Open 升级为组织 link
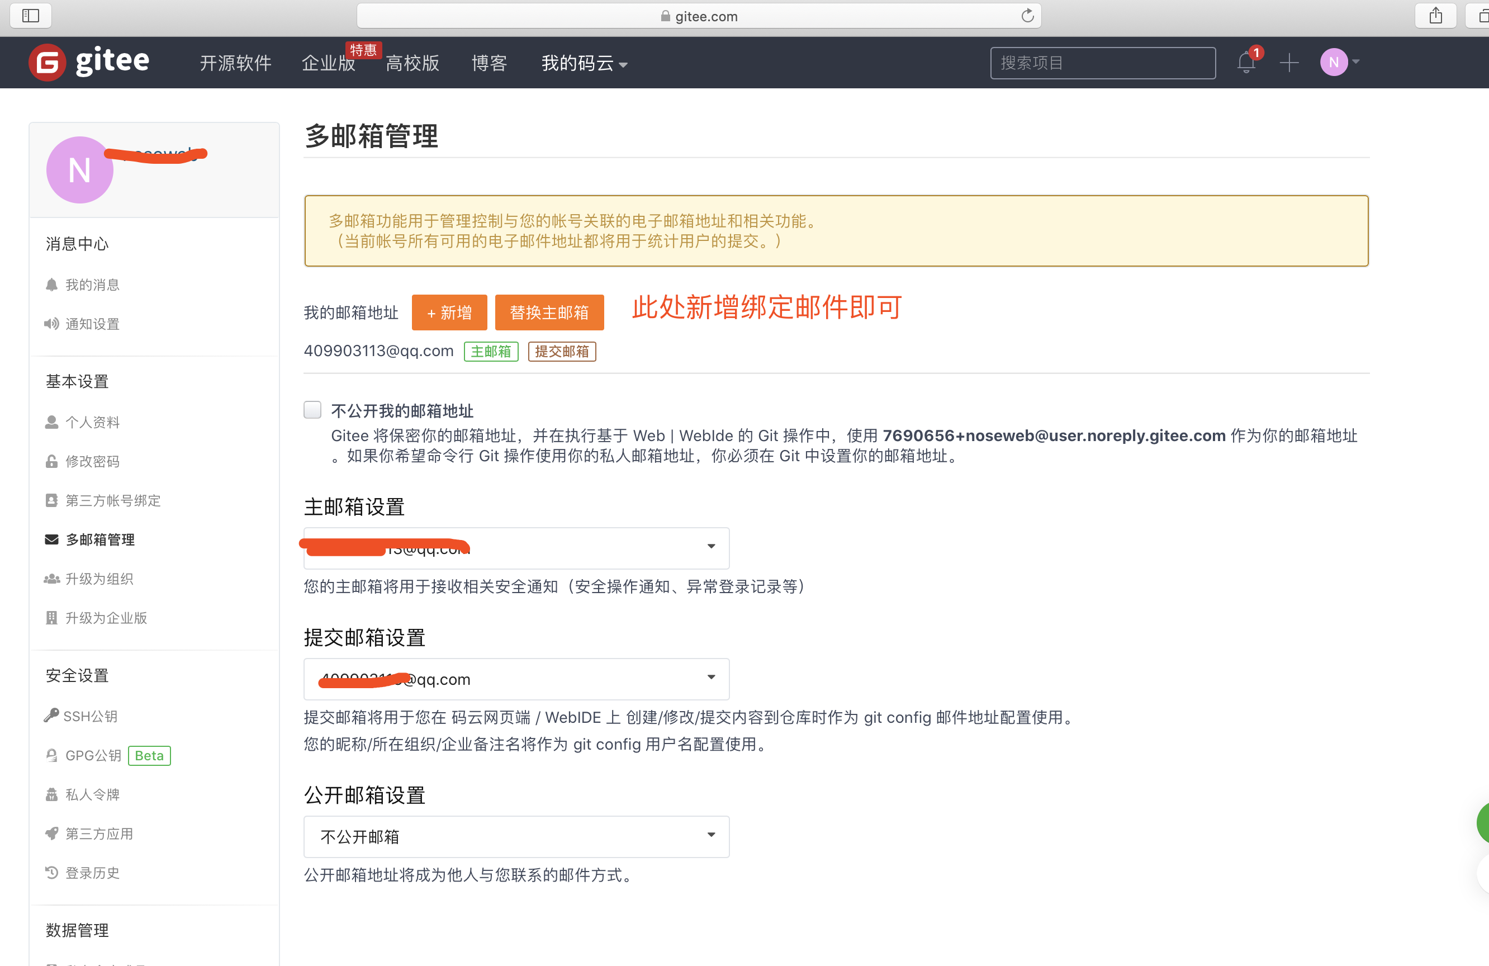The width and height of the screenshot is (1489, 966). [x=99, y=579]
